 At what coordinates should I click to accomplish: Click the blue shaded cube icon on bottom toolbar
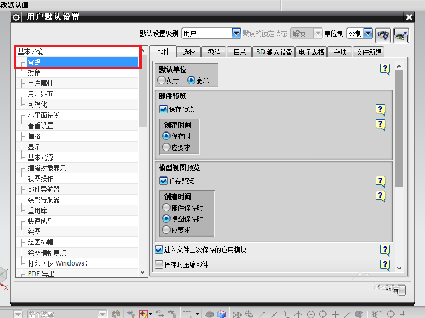[220, 313]
